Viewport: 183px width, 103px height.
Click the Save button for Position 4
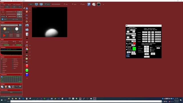[149, 41]
